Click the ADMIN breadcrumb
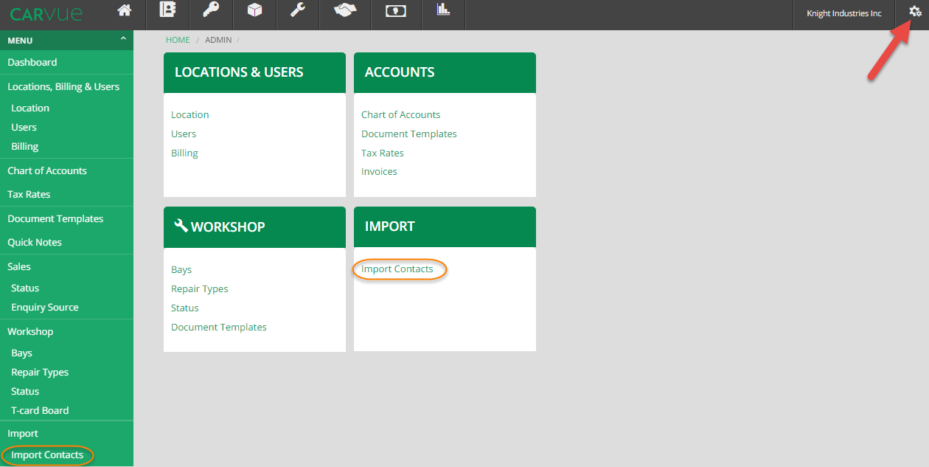Screen dimensions: 929x467 coord(218,40)
